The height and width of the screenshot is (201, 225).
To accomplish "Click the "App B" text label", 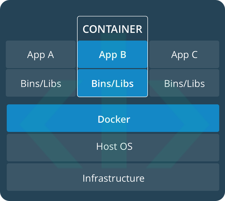I will (112, 55).
